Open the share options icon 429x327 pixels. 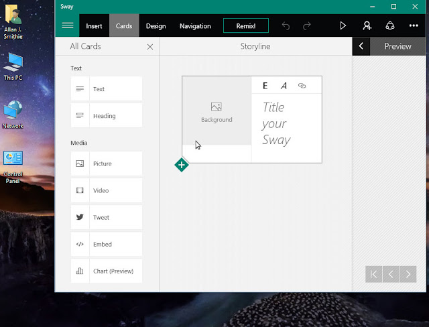pyautogui.click(x=390, y=25)
